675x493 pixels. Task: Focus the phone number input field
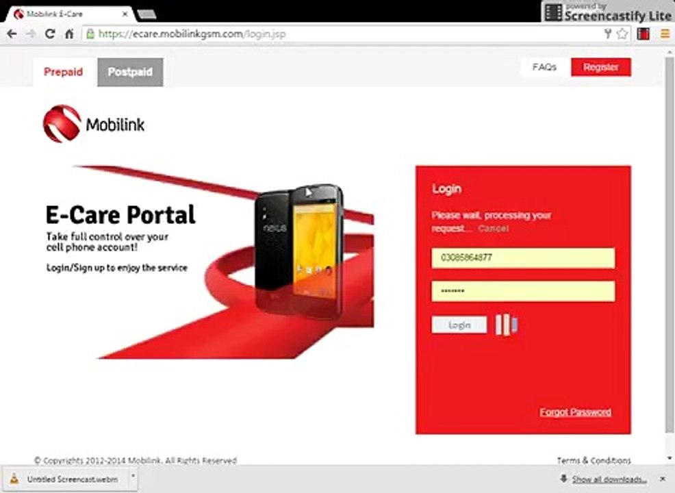click(x=523, y=258)
